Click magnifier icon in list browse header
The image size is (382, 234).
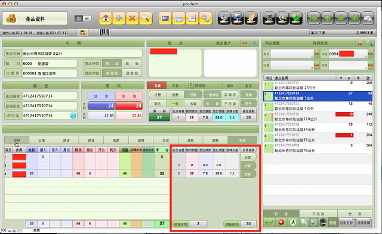click(x=369, y=43)
